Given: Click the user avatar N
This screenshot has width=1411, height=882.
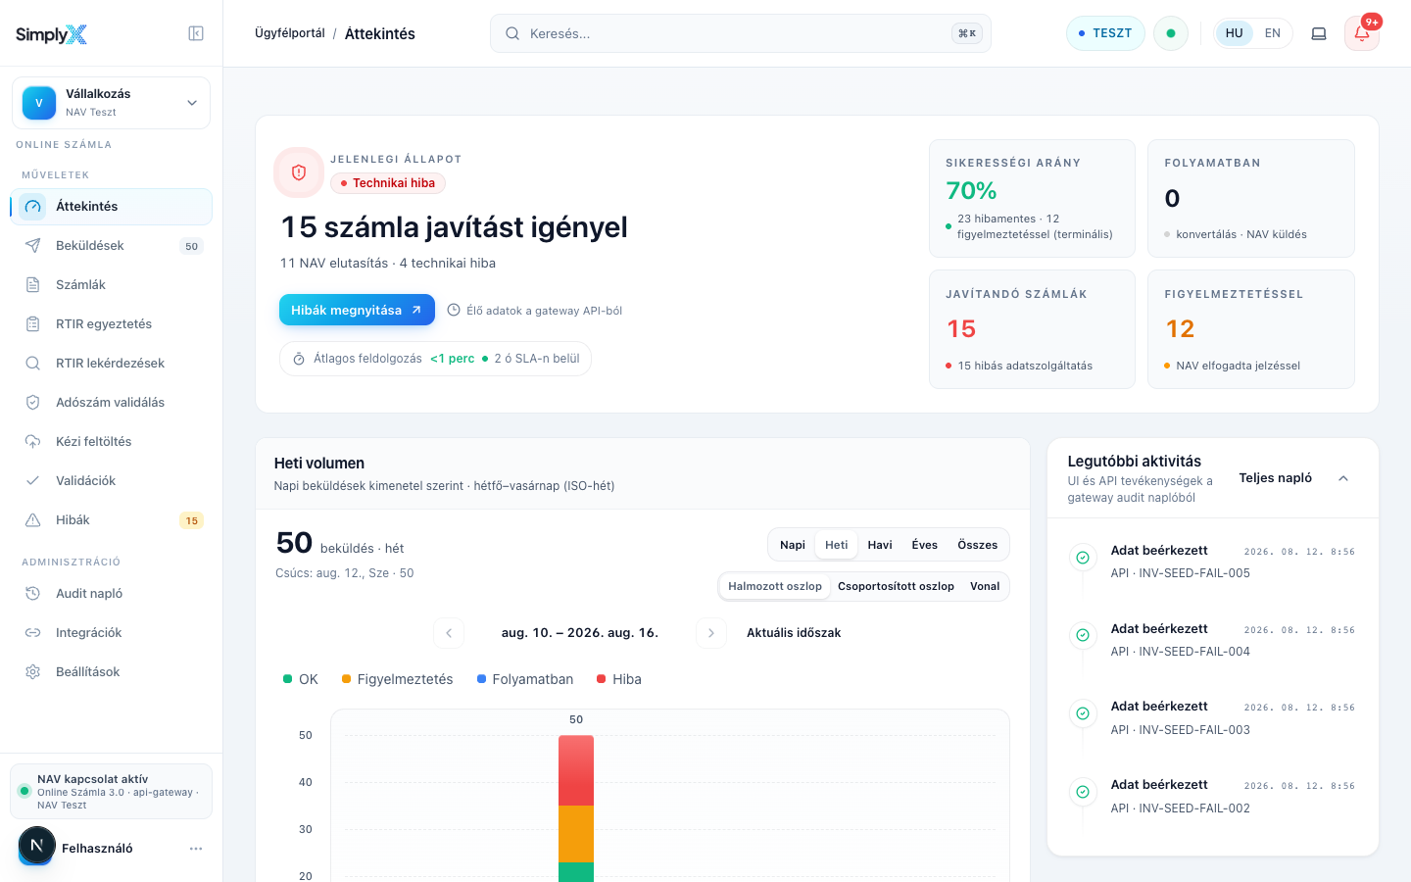Looking at the screenshot, I should (x=36, y=846).
